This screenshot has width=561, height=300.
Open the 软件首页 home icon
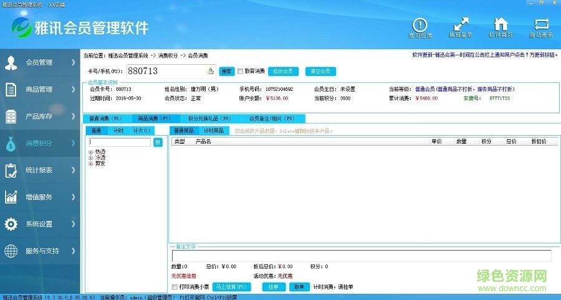coord(500,27)
